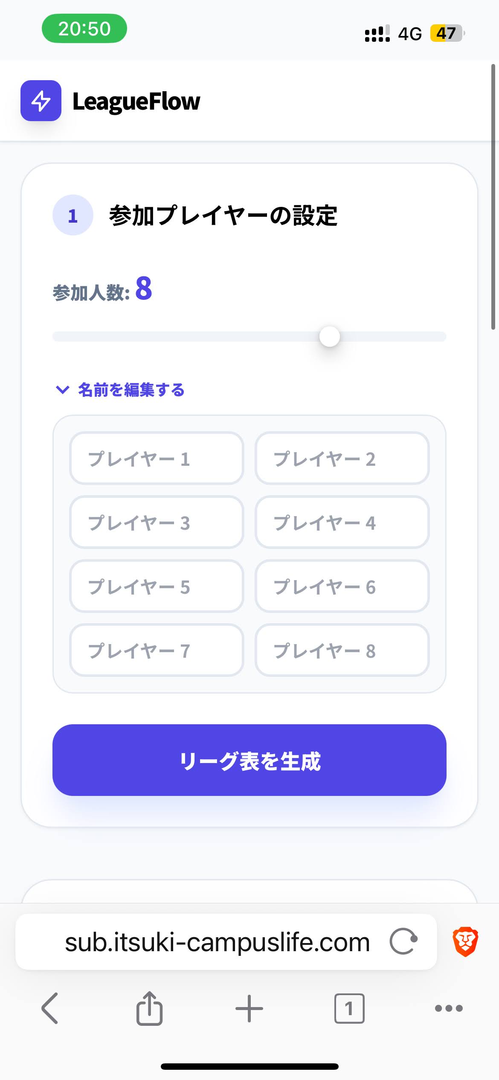Screen dimensions: 499x1080
Task: Tap the プレイヤー 4 name input
Action: pos(342,523)
